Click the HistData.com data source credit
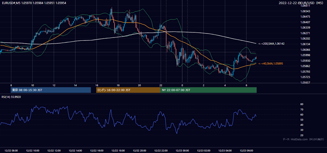This screenshot has width=327, height=153. 303,139
